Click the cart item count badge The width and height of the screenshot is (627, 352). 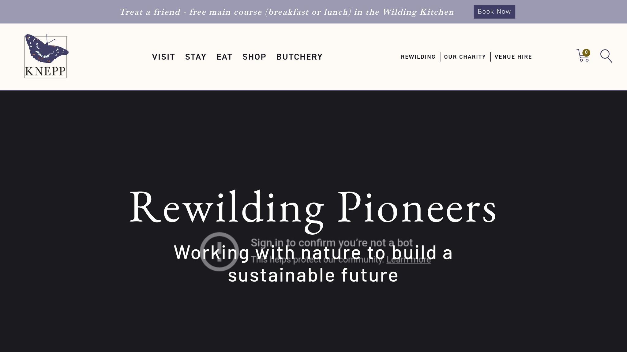(586, 53)
